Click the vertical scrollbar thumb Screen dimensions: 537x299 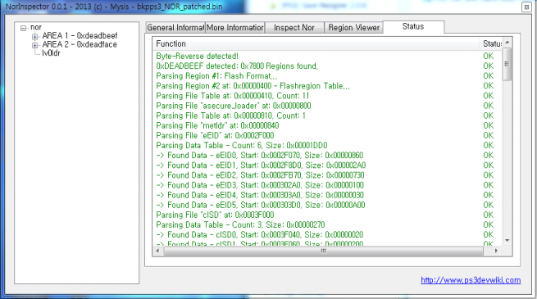pyautogui.click(x=507, y=65)
